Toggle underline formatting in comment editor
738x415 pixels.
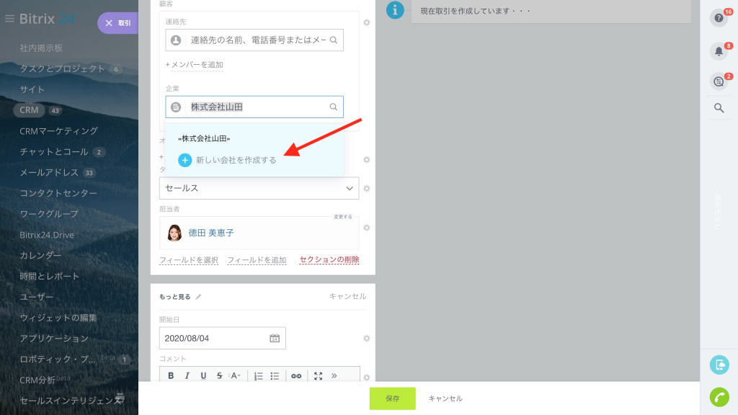pyautogui.click(x=203, y=375)
